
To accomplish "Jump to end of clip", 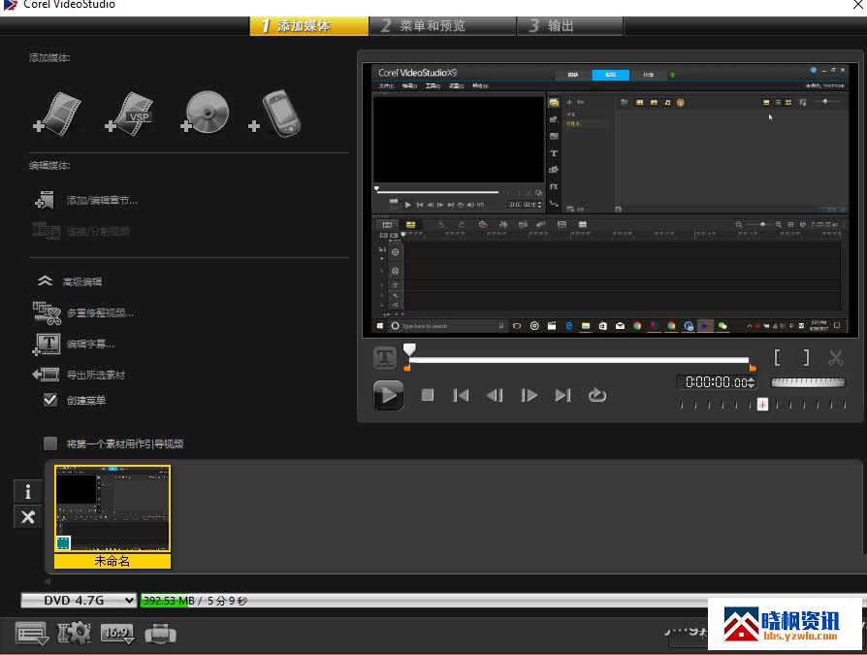I will click(x=562, y=395).
